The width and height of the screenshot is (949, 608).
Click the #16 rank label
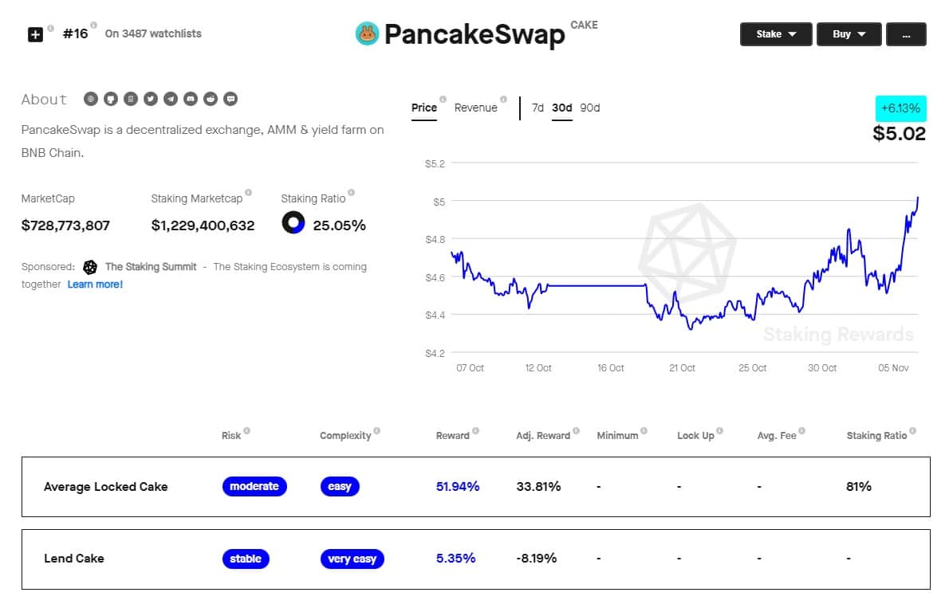75,34
